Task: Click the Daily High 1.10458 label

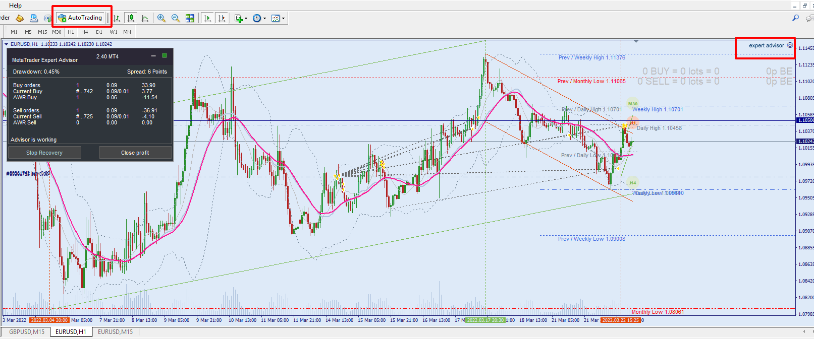Action: tap(659, 128)
